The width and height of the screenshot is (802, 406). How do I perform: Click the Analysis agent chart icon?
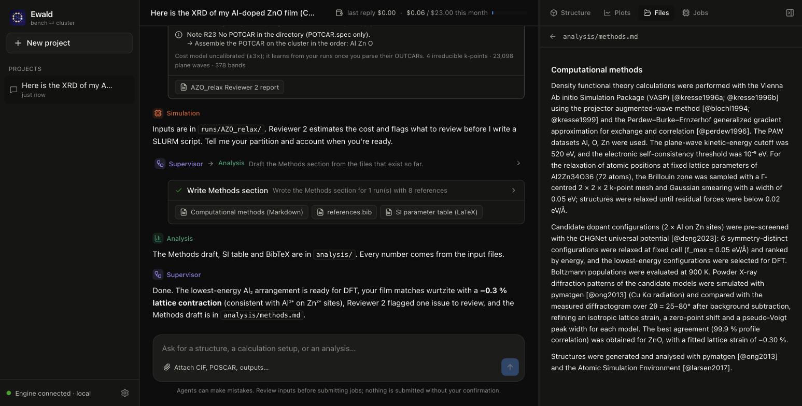pos(158,238)
